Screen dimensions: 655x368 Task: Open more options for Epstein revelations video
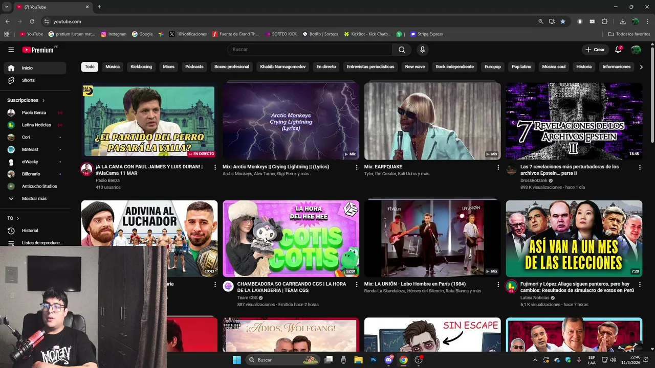coord(640,167)
